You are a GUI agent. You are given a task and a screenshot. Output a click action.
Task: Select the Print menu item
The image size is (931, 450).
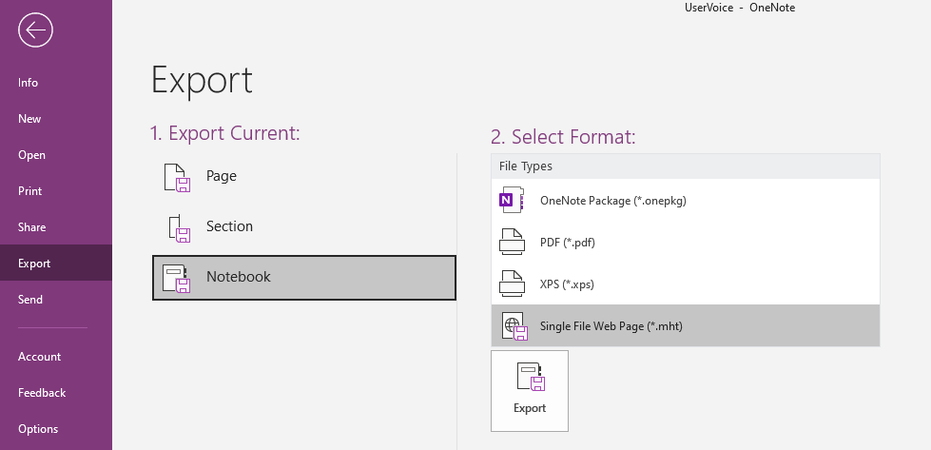[56, 191]
